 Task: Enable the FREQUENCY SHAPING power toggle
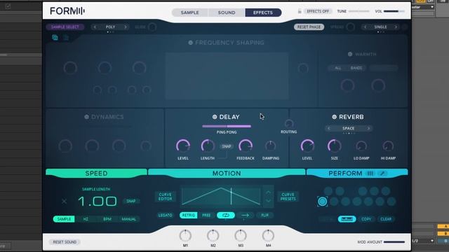191,43
